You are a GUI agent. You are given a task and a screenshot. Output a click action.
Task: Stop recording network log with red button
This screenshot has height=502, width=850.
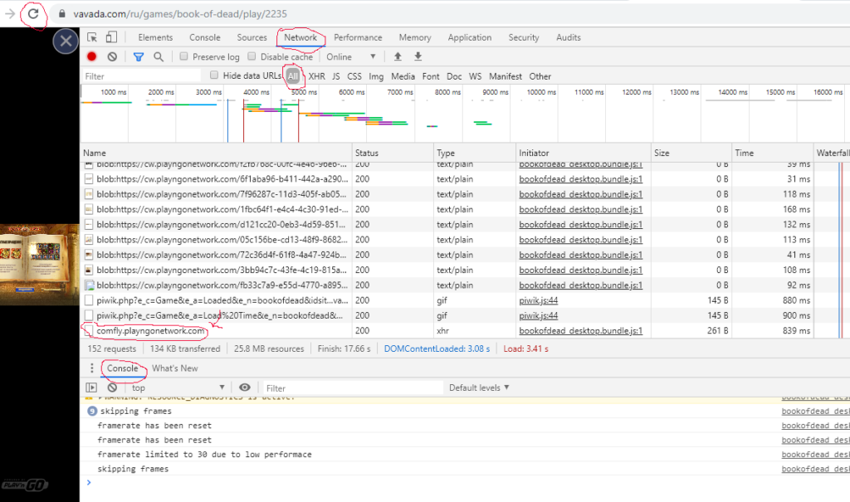pyautogui.click(x=92, y=57)
